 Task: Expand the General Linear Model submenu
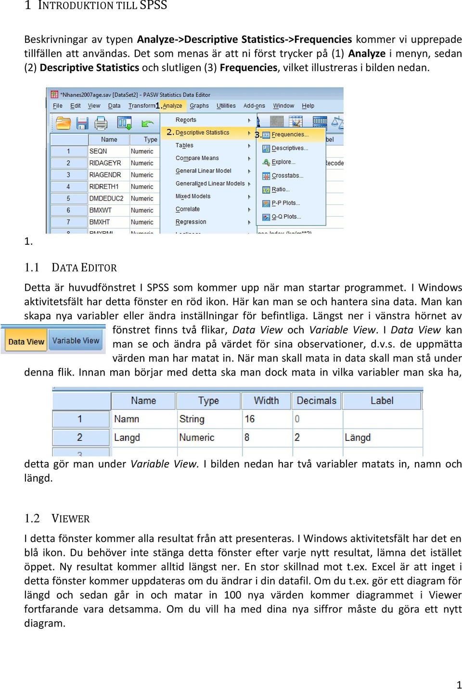208,171
